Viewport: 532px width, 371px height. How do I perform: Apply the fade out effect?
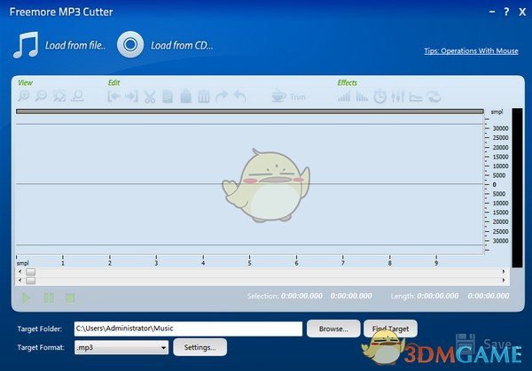pos(362,97)
